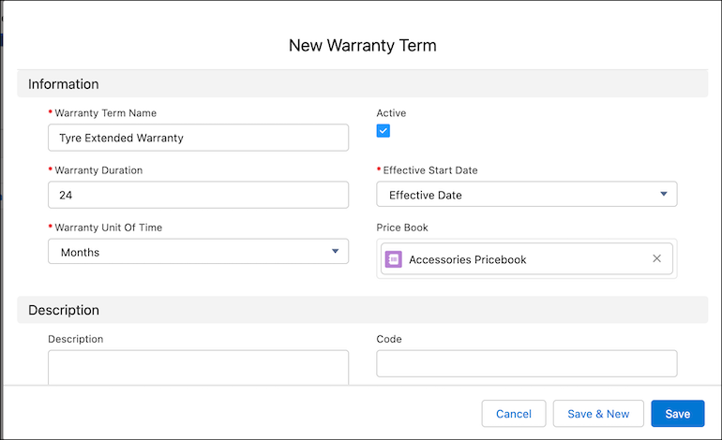Click the purple Price Book icon
The width and height of the screenshot is (722, 440).
394,259
